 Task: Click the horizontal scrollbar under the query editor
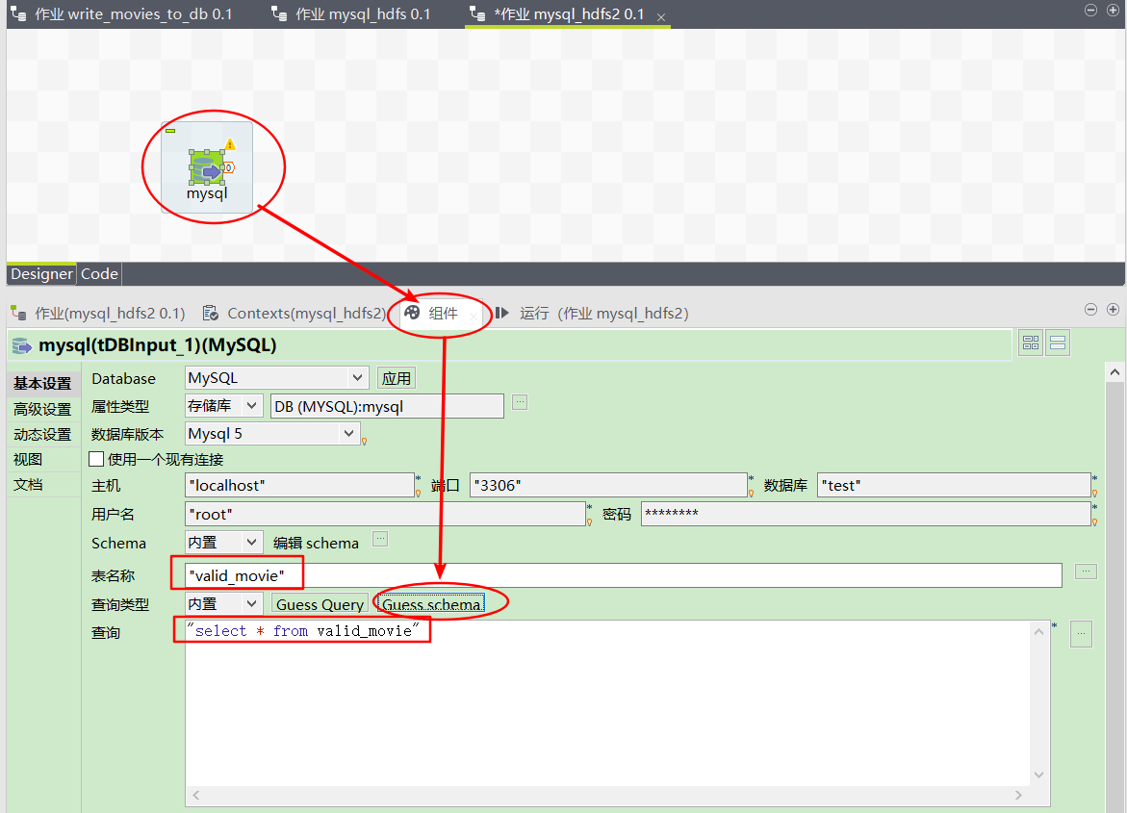[616, 796]
